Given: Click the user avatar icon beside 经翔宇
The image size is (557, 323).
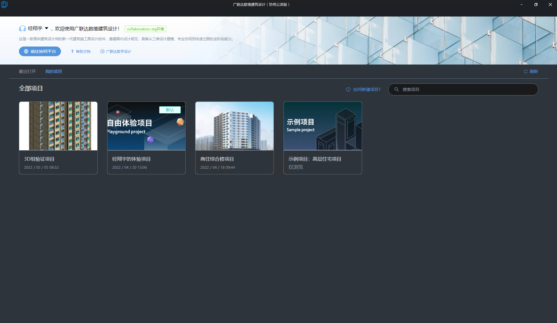Looking at the screenshot, I should click(x=23, y=29).
